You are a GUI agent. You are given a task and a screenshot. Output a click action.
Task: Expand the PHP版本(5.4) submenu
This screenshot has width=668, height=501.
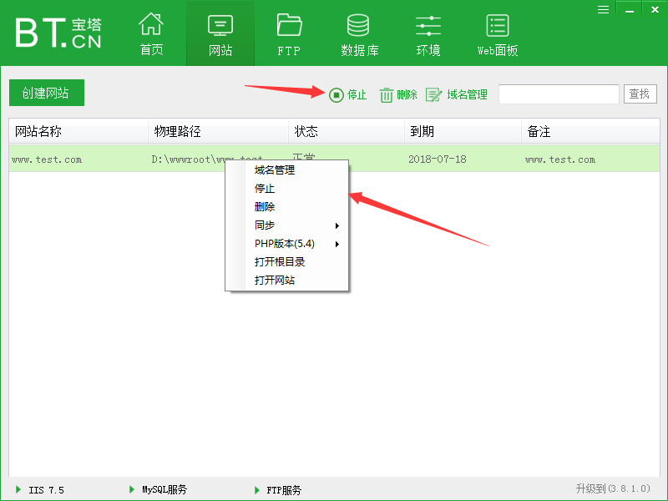(337, 244)
